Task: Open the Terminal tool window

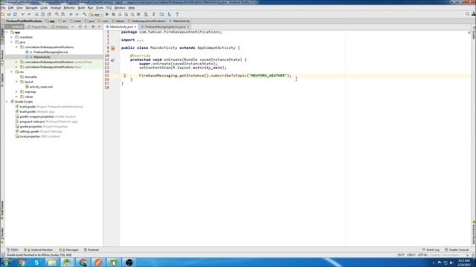Action: (x=91, y=250)
